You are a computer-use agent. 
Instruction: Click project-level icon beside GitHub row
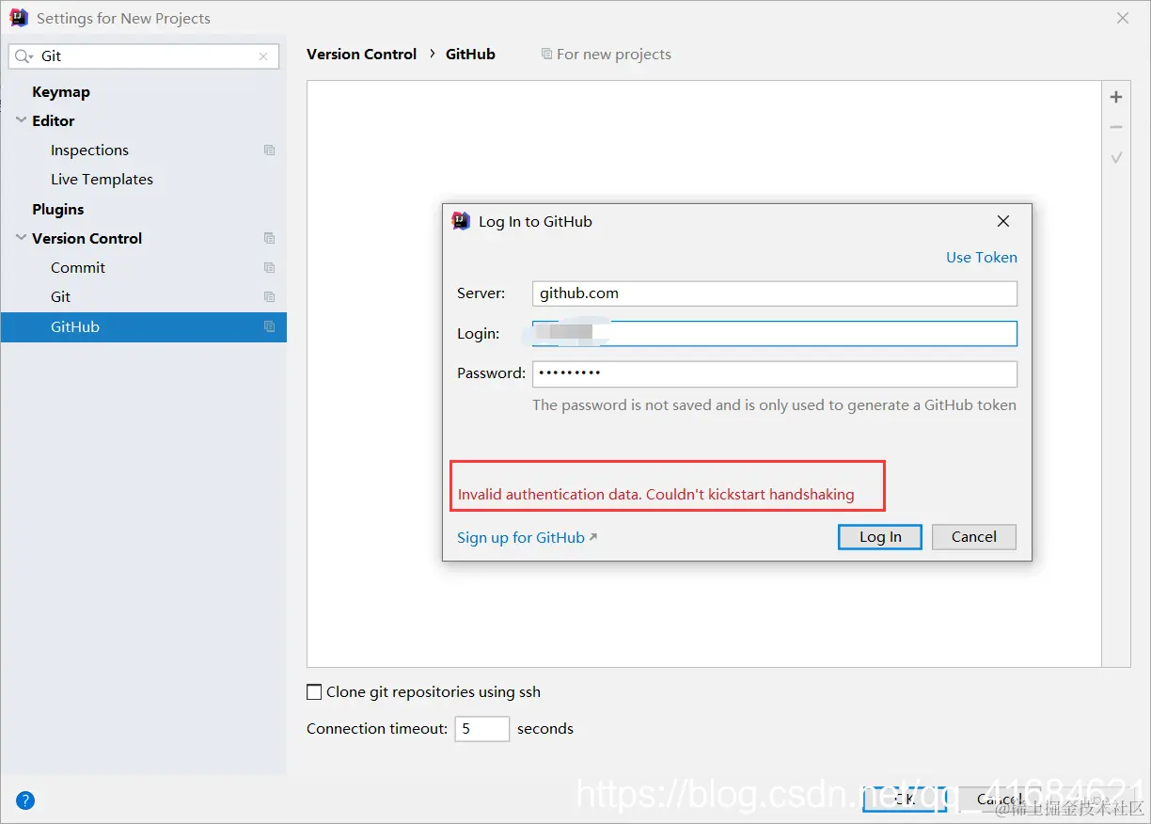pyautogui.click(x=270, y=327)
